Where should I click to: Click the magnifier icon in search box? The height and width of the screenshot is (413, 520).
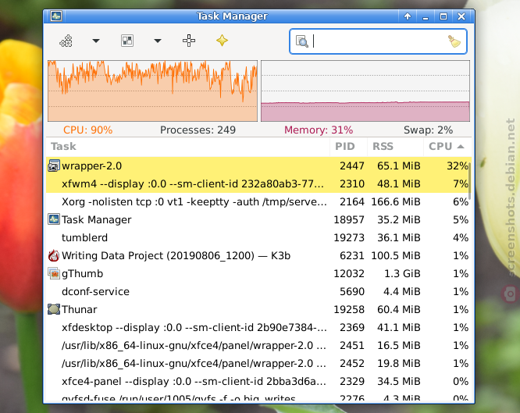pyautogui.click(x=302, y=41)
